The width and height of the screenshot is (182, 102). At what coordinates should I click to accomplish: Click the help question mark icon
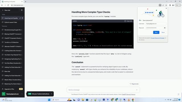coord(179,94)
